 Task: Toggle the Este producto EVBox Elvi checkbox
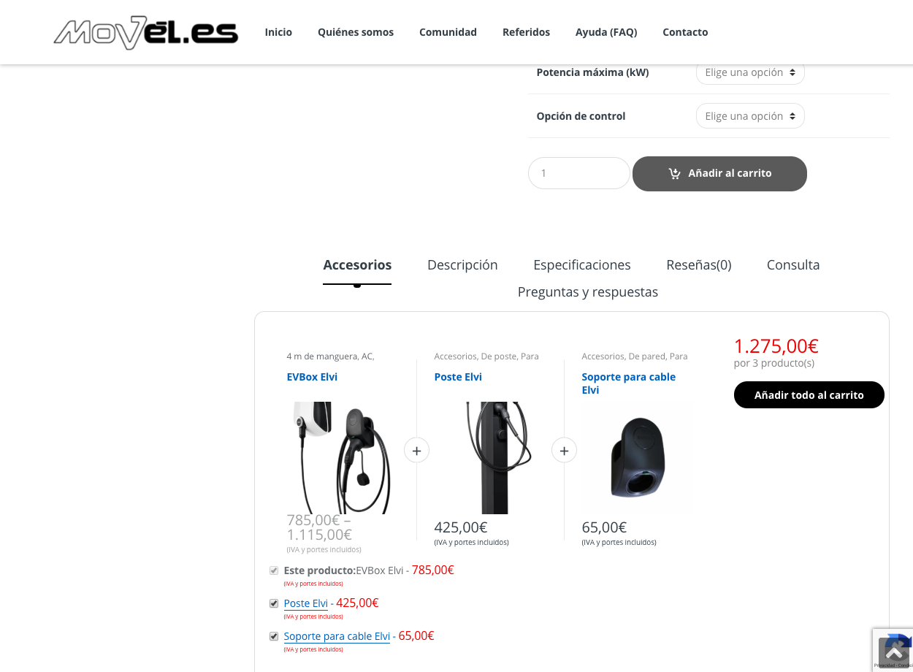click(274, 570)
